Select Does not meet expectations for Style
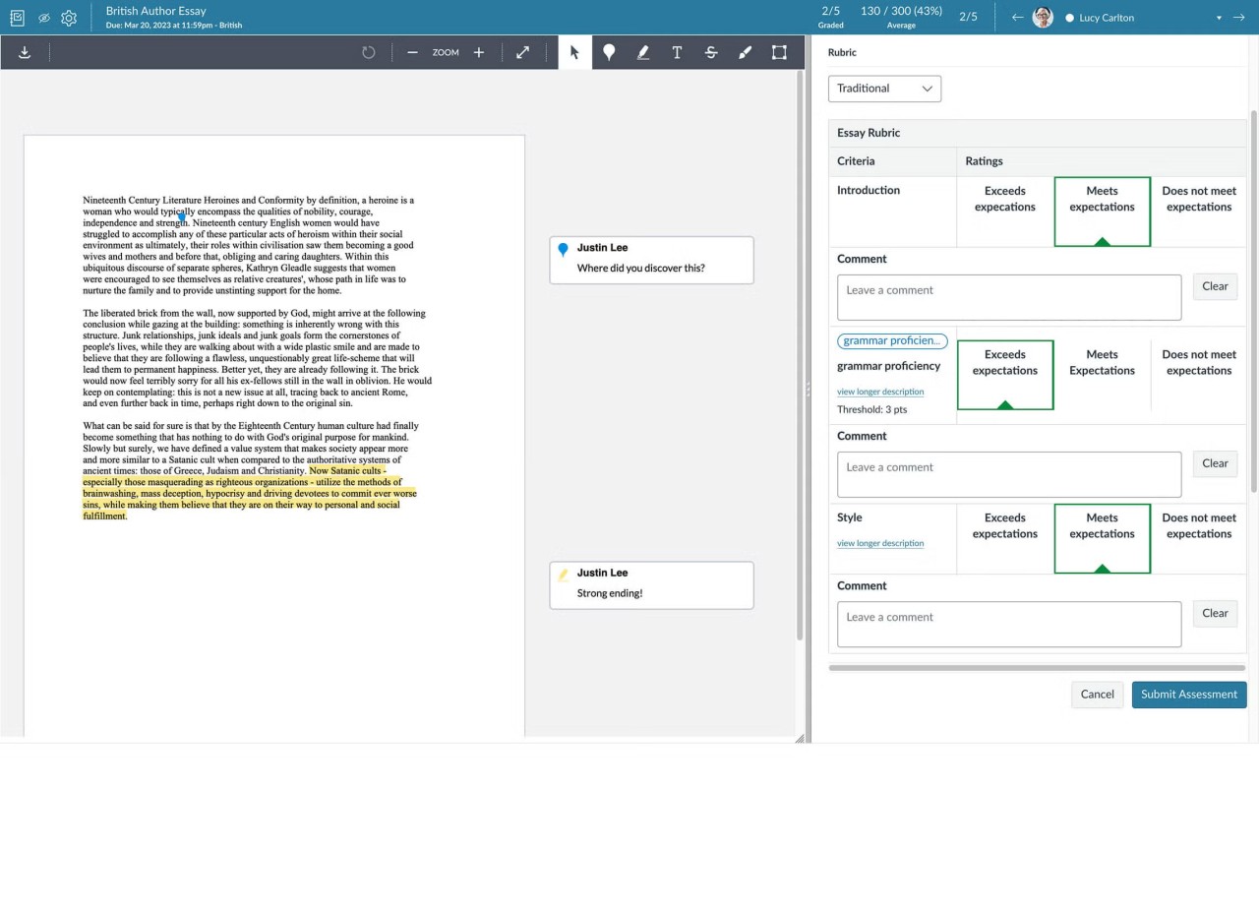Image resolution: width=1259 pixels, height=911 pixels. click(1199, 525)
